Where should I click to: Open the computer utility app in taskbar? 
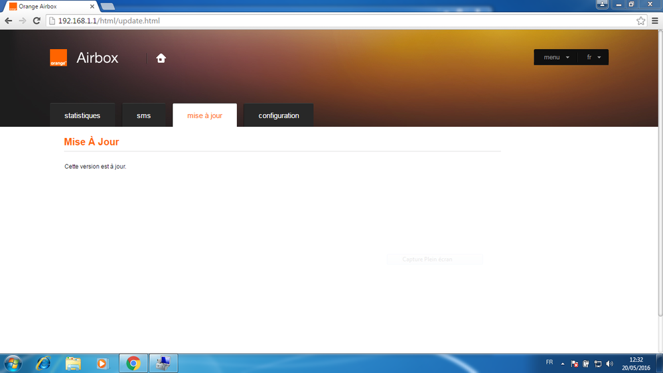[x=163, y=363]
